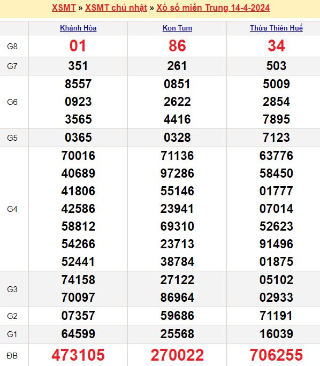Image resolution: width=320 pixels, height=366 pixels.
Task: Select Thừa Thiên Huế G8 result 34
Action: (276, 46)
